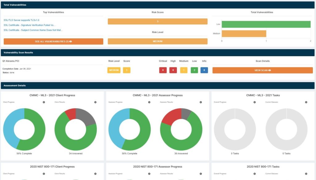Open SSL Certificate Subject Common Name link

tap(33, 30)
